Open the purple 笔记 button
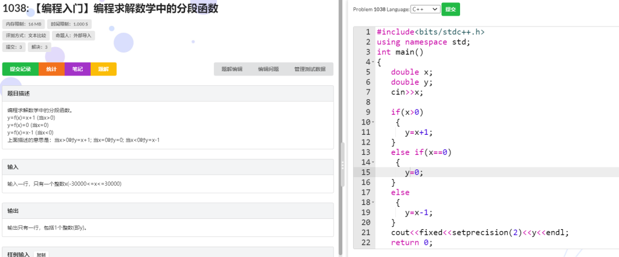 [77, 69]
